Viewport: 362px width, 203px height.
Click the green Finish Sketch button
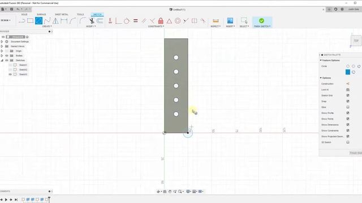(x=261, y=21)
